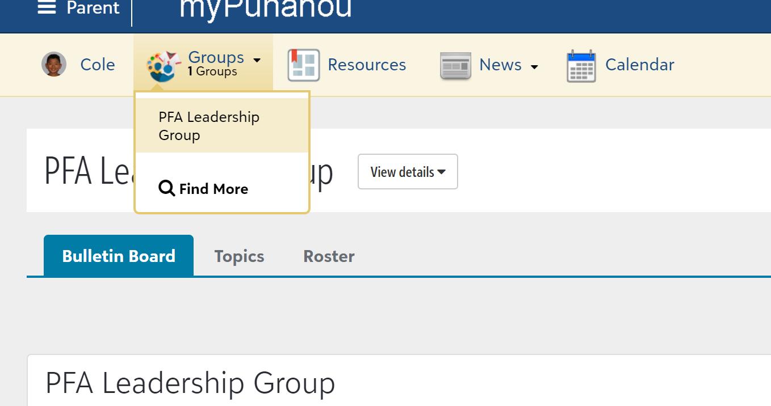Open the Roster tab
Image resolution: width=771 pixels, height=406 pixels.
(x=329, y=256)
